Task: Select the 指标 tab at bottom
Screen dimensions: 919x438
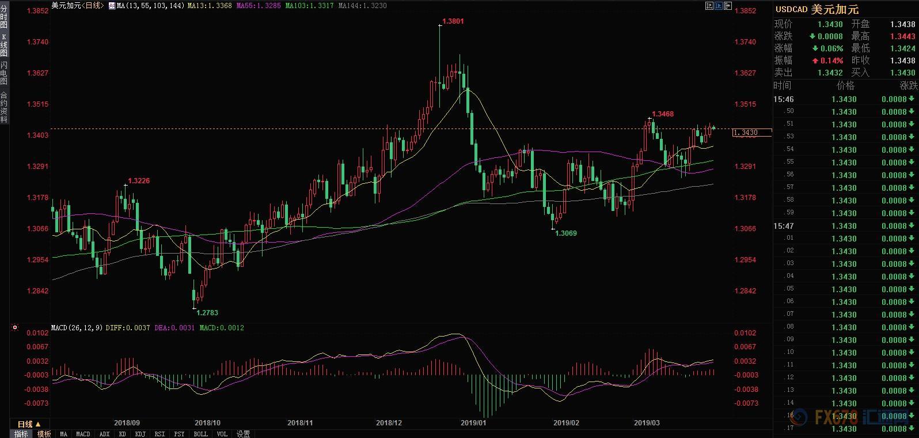Action: coord(21,434)
